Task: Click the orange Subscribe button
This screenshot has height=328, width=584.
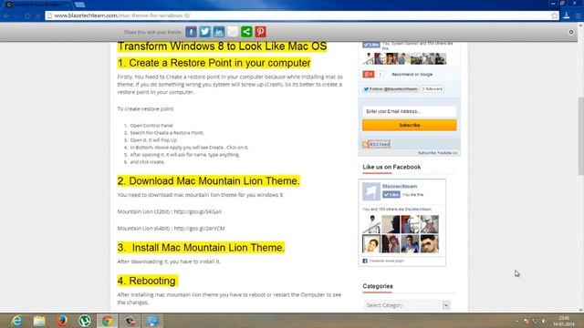Action: [x=410, y=126]
